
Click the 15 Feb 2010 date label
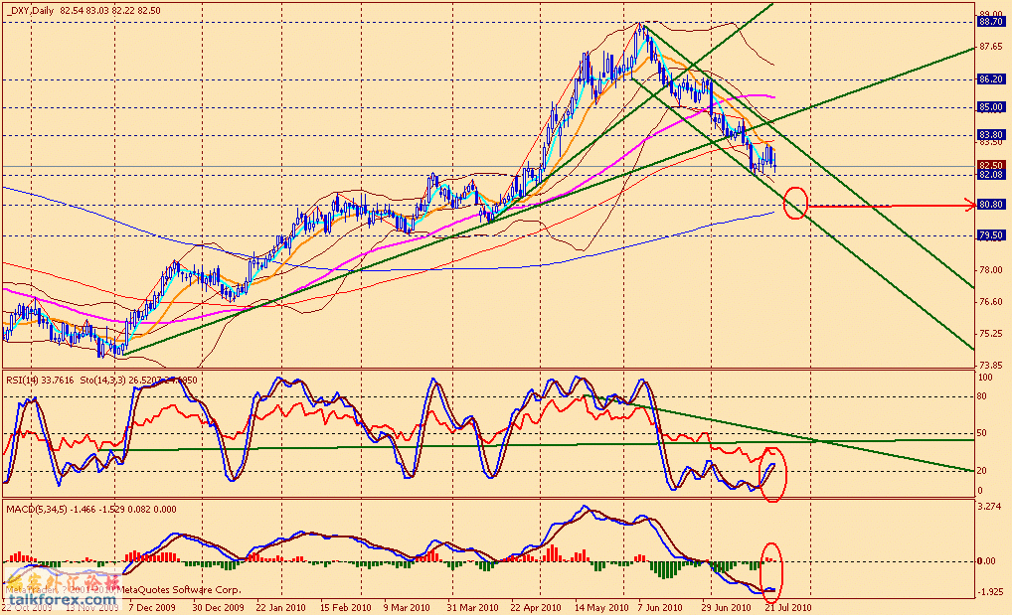[x=345, y=608]
